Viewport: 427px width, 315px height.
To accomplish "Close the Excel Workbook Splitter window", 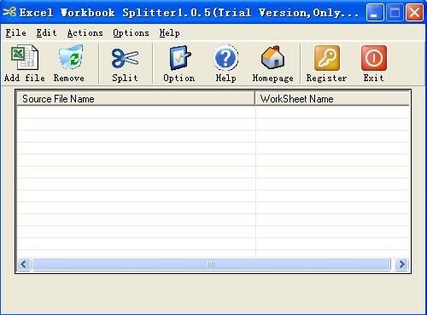I will (414, 13).
